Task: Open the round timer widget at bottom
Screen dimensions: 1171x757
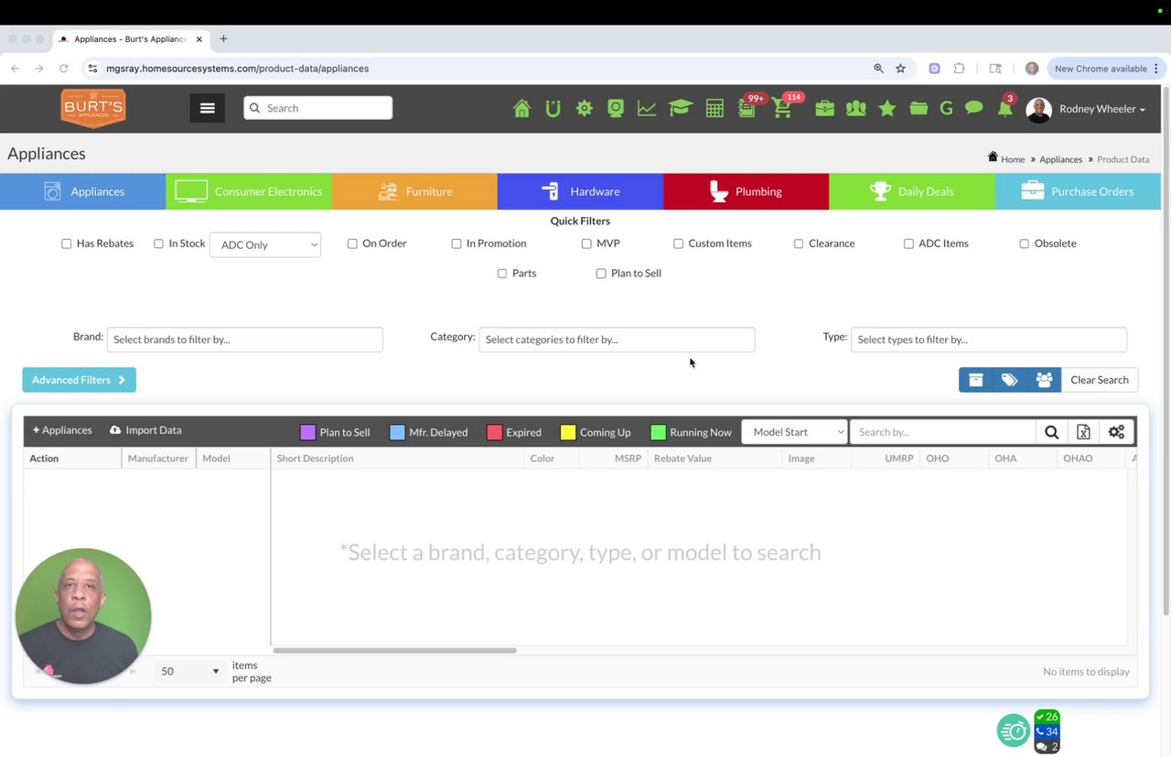Action: [x=1014, y=730]
